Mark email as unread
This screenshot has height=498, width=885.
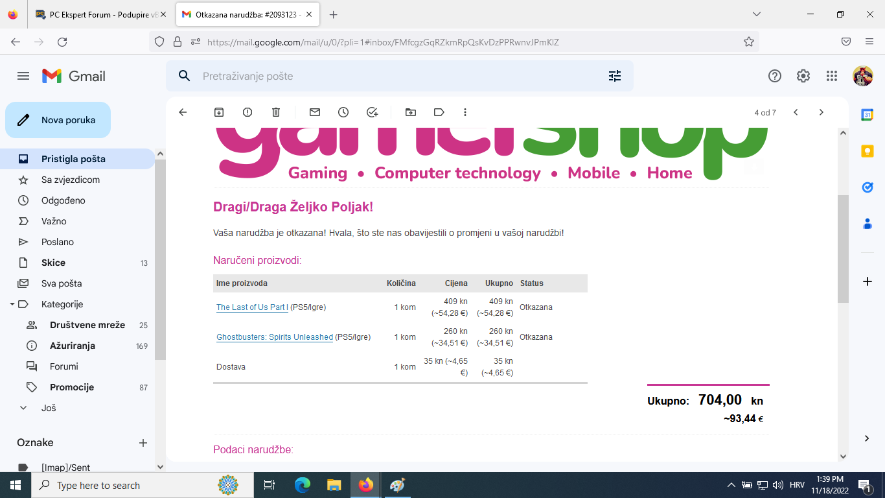tap(315, 112)
